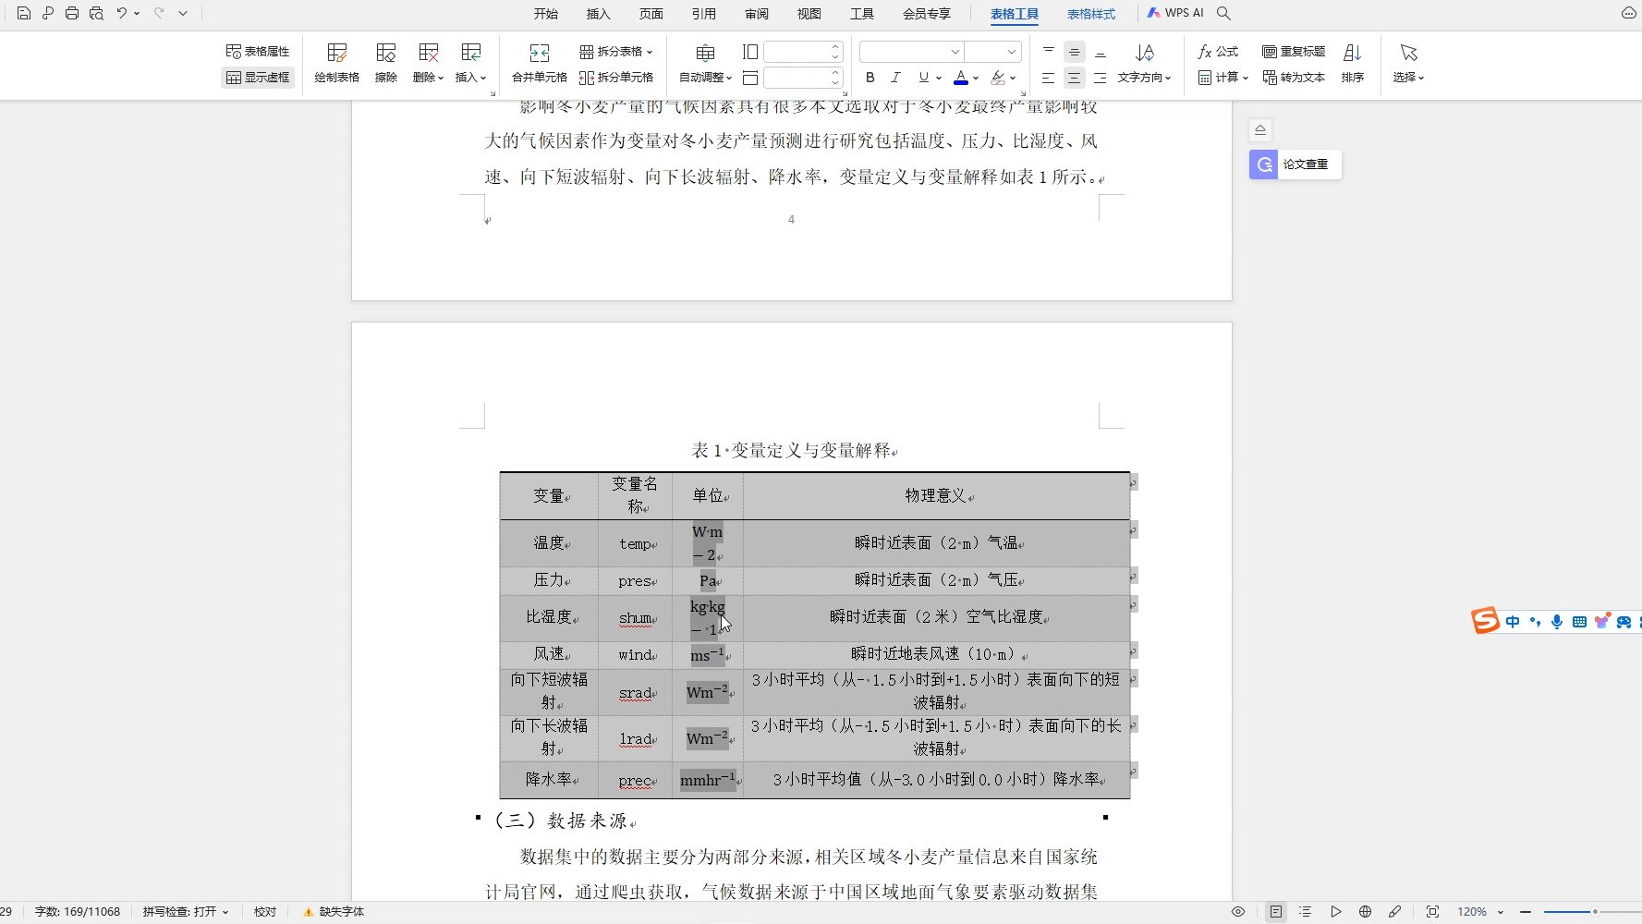Open the font size combo box
The image size is (1642, 924).
(993, 52)
